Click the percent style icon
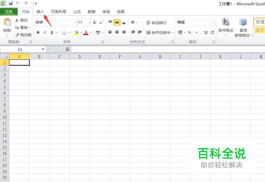265x182 pixels. [190, 32]
